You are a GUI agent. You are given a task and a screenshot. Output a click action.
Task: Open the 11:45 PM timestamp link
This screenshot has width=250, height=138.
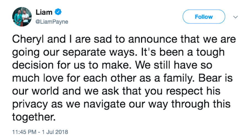coord(24,132)
